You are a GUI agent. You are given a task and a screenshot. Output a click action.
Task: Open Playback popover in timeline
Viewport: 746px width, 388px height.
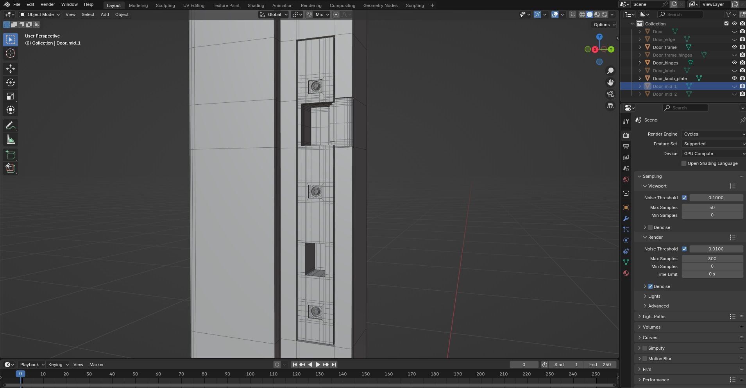click(x=32, y=365)
